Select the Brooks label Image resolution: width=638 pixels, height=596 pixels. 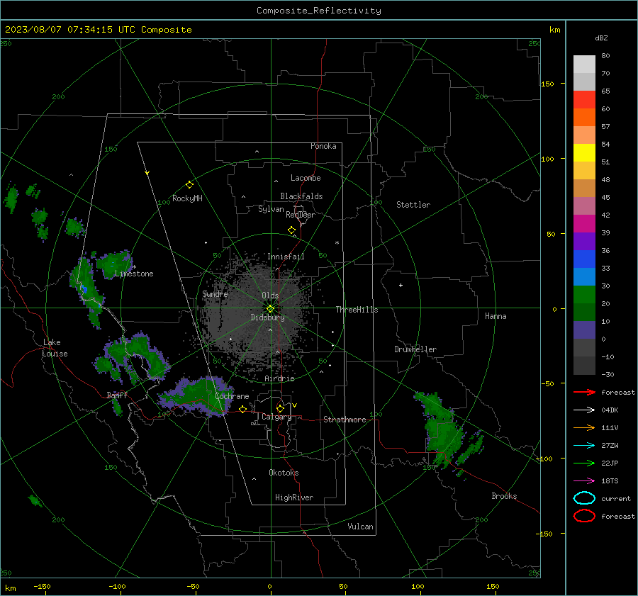pyautogui.click(x=504, y=496)
